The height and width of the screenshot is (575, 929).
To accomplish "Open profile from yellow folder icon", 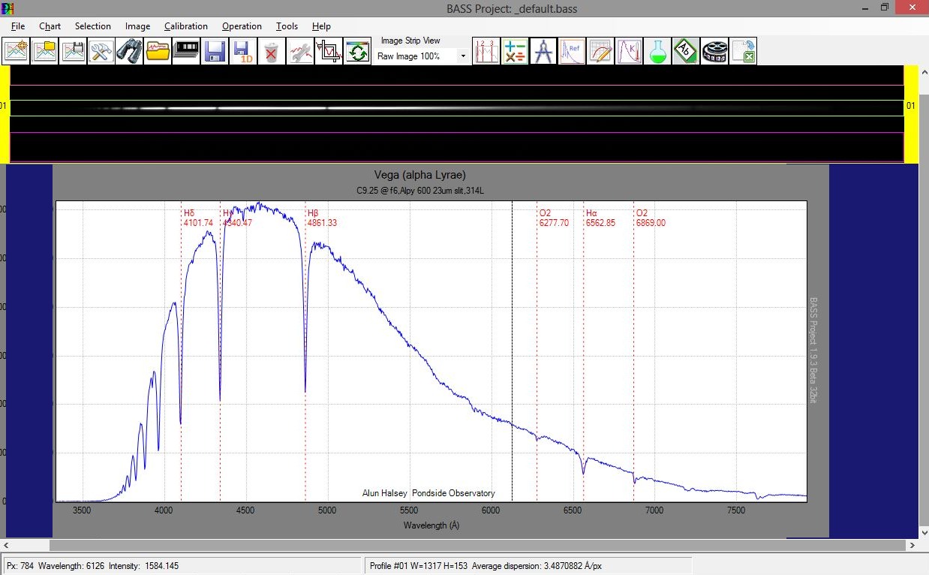I will [x=158, y=52].
